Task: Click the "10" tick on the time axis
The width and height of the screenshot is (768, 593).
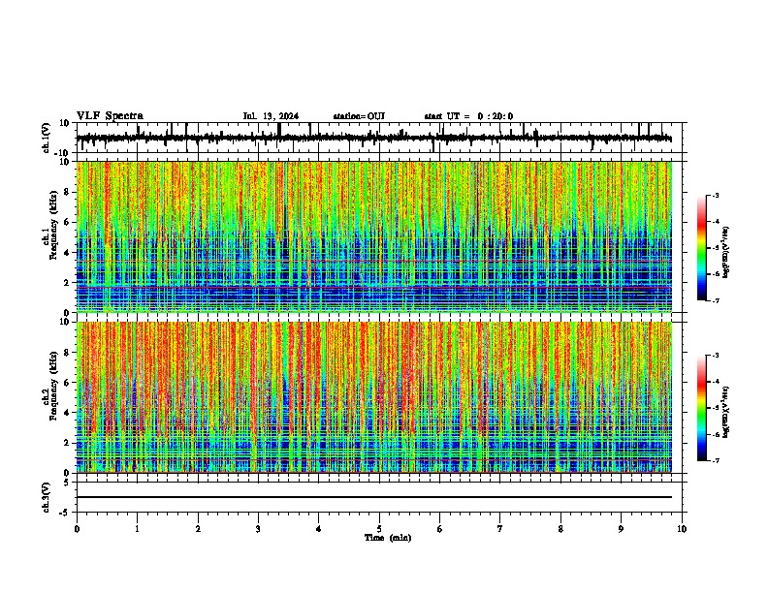Action: tap(682, 529)
